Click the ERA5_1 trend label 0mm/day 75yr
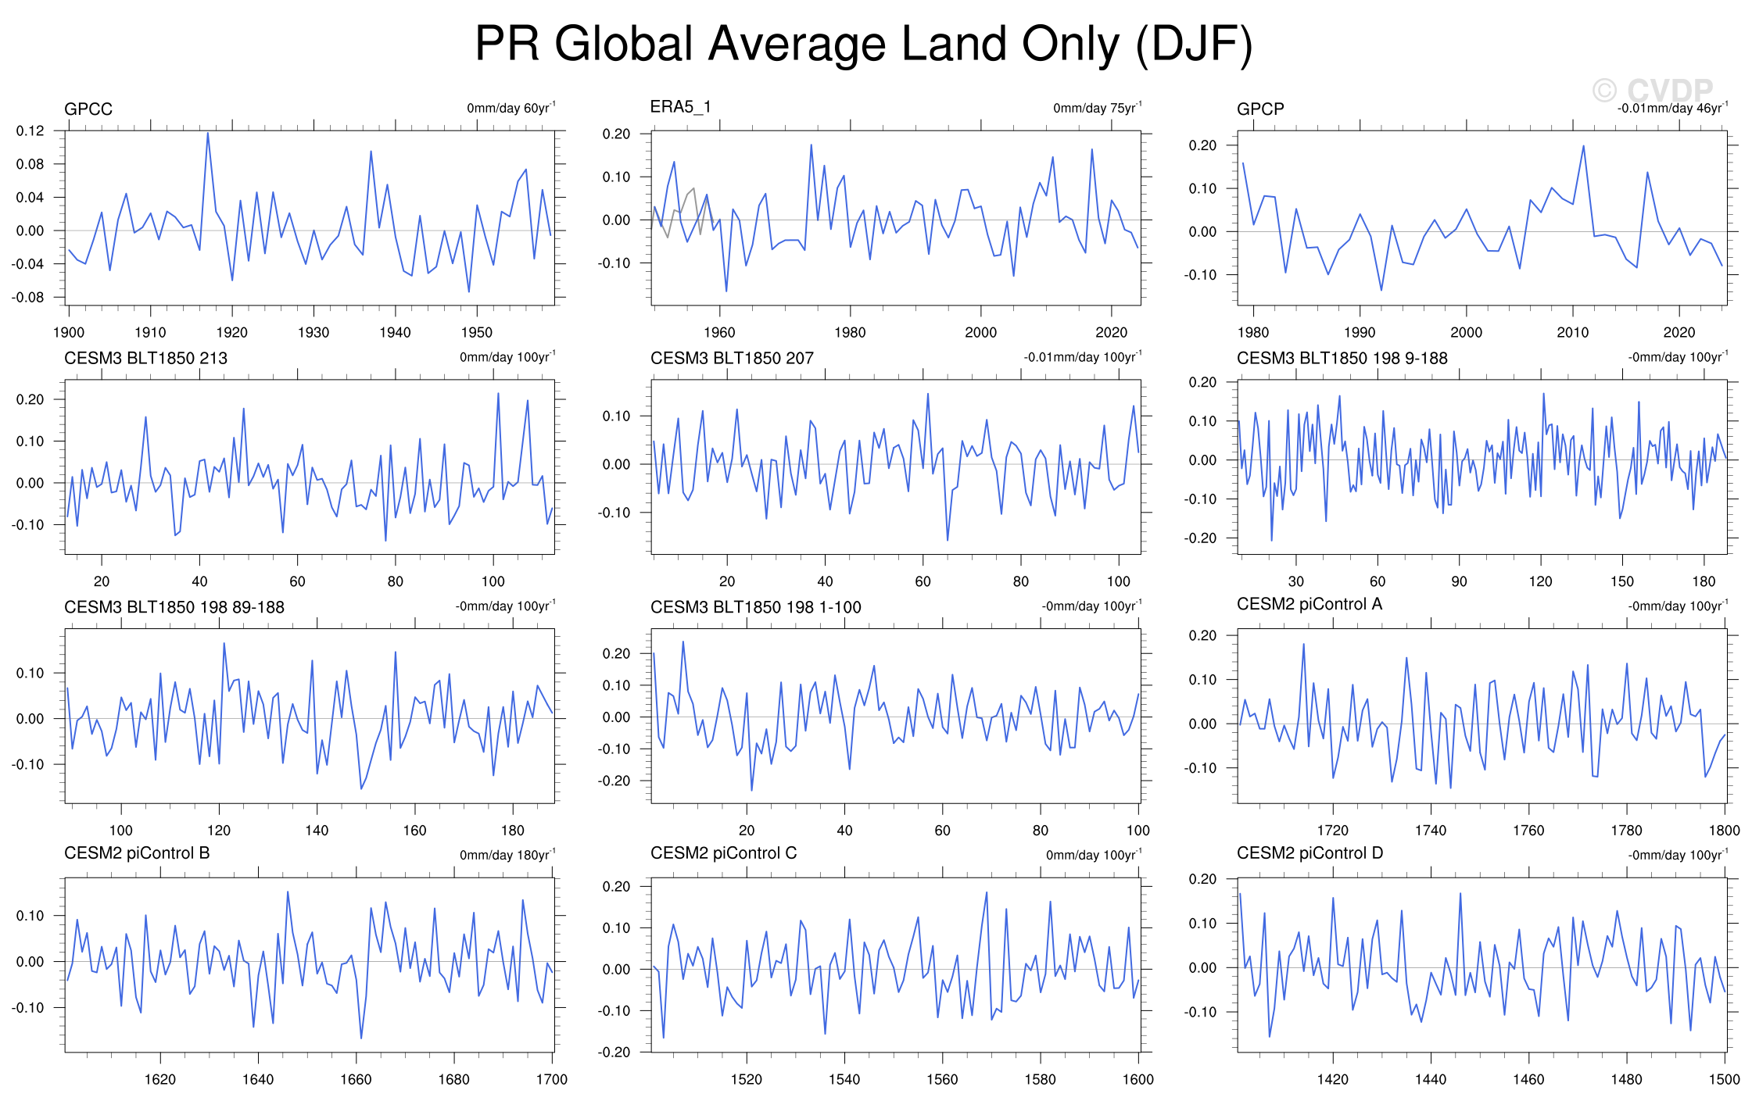 1097,108
